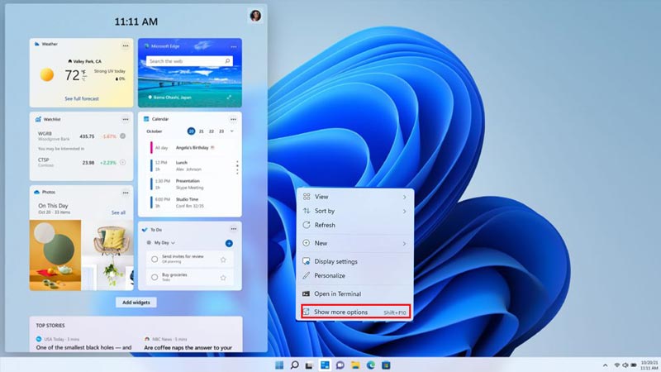Select date 20 in Calendar widget
The image size is (661, 372).
pyautogui.click(x=191, y=131)
